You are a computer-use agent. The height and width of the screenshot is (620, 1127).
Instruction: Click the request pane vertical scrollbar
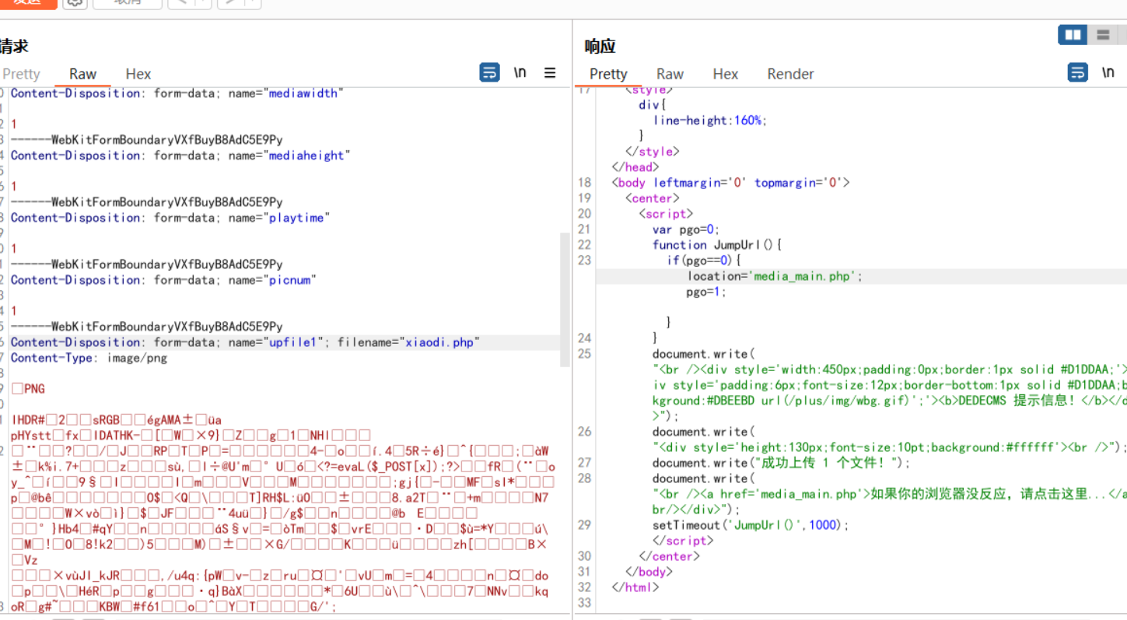pyautogui.click(x=565, y=299)
